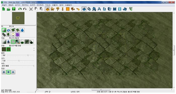Click the Cut scissors icon
This screenshot has height=94, width=176.
pyautogui.click(x=31, y=9)
